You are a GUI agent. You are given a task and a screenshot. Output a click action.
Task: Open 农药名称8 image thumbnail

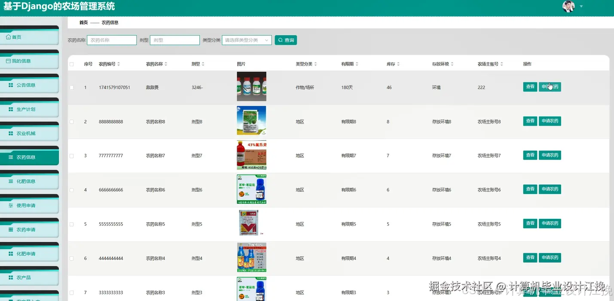[251, 120]
